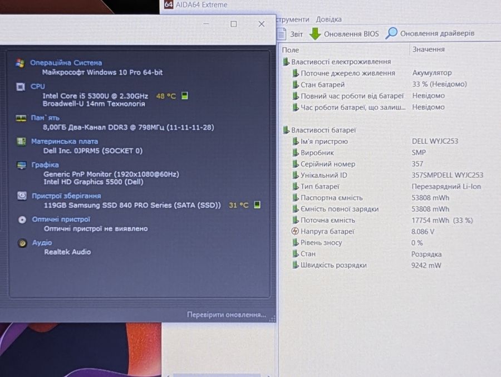501x377 pixels.
Task: Click the report page icon beside Звіт
Action: (x=282, y=34)
